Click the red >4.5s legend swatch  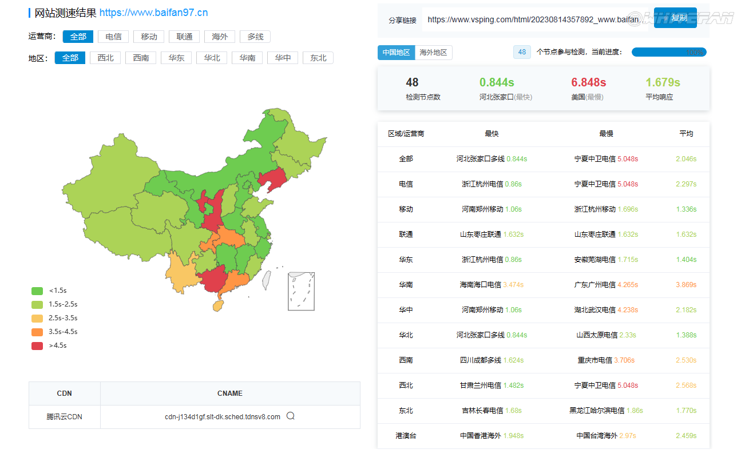click(x=37, y=345)
